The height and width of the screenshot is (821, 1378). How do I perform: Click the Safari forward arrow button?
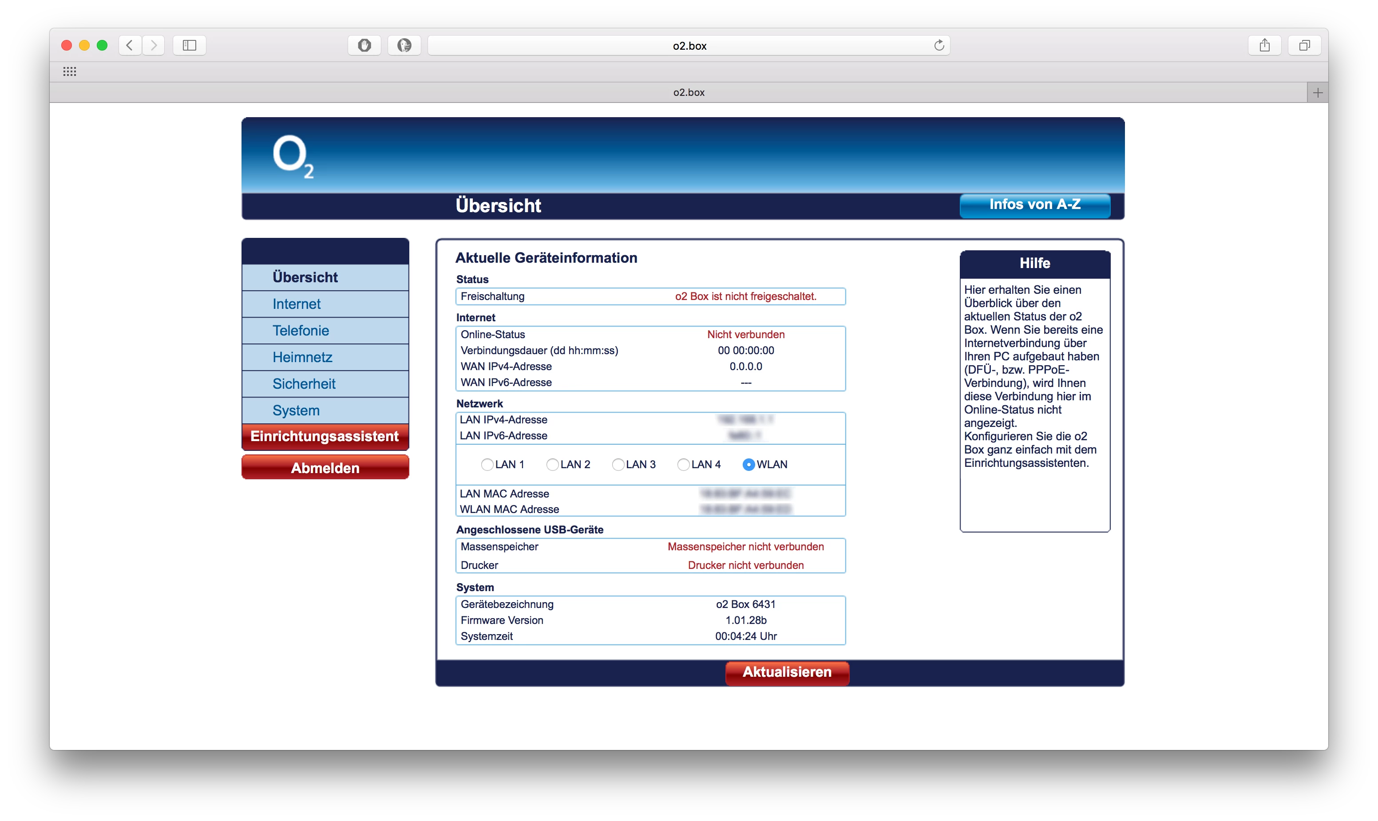pos(154,45)
